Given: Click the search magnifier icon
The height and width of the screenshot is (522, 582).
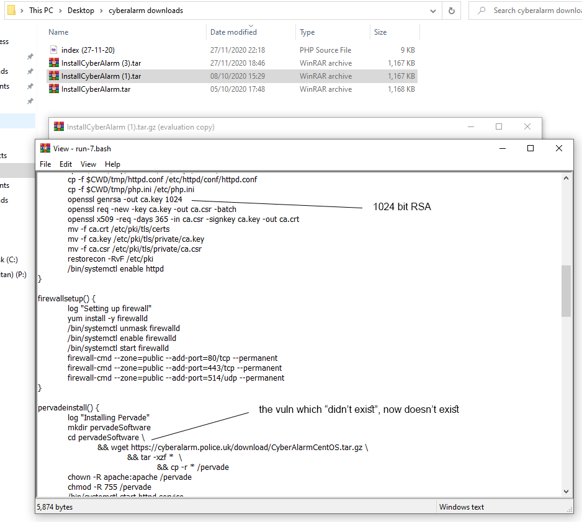Looking at the screenshot, I should click(x=480, y=11).
